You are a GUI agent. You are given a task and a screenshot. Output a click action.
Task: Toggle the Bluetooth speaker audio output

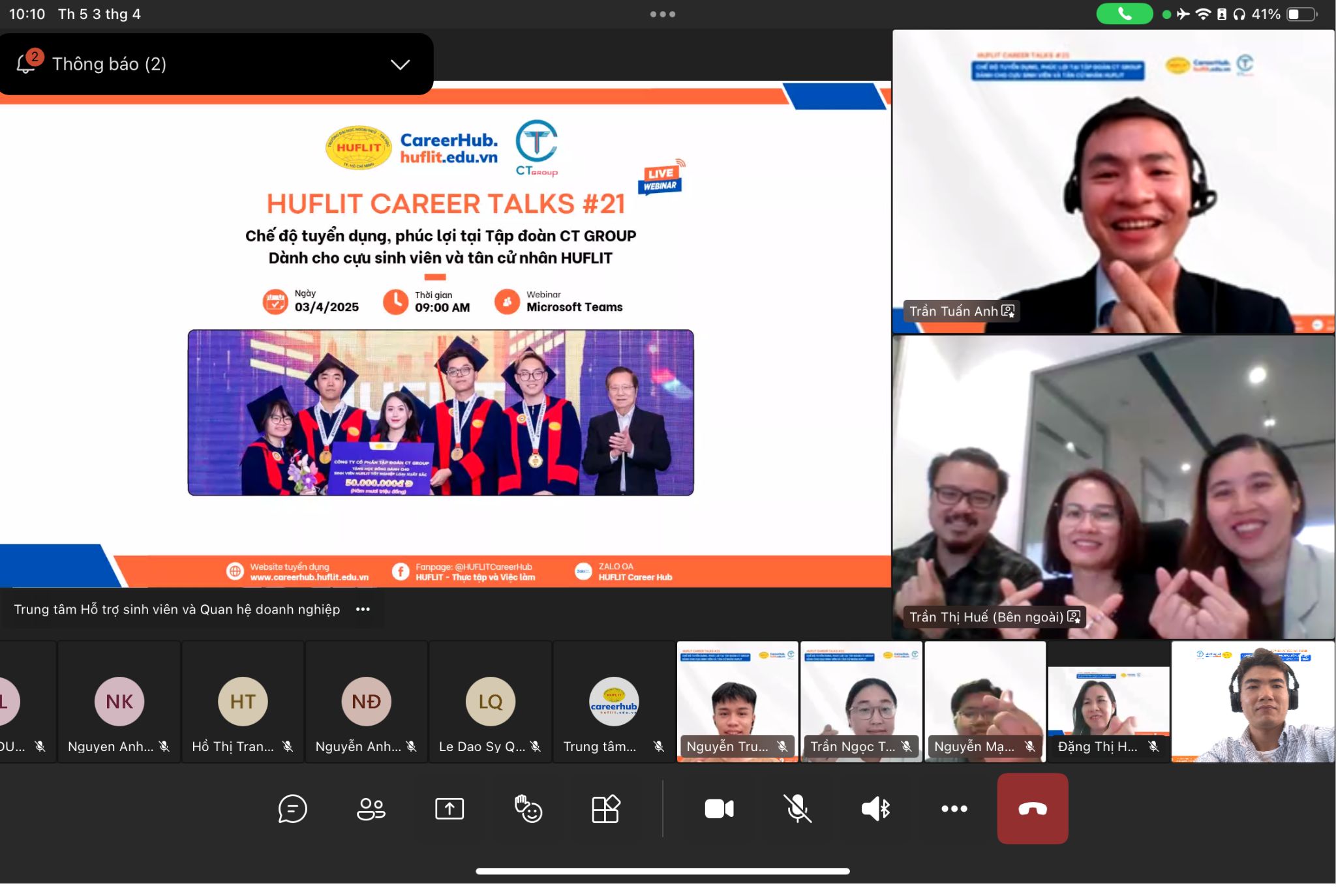coord(875,809)
